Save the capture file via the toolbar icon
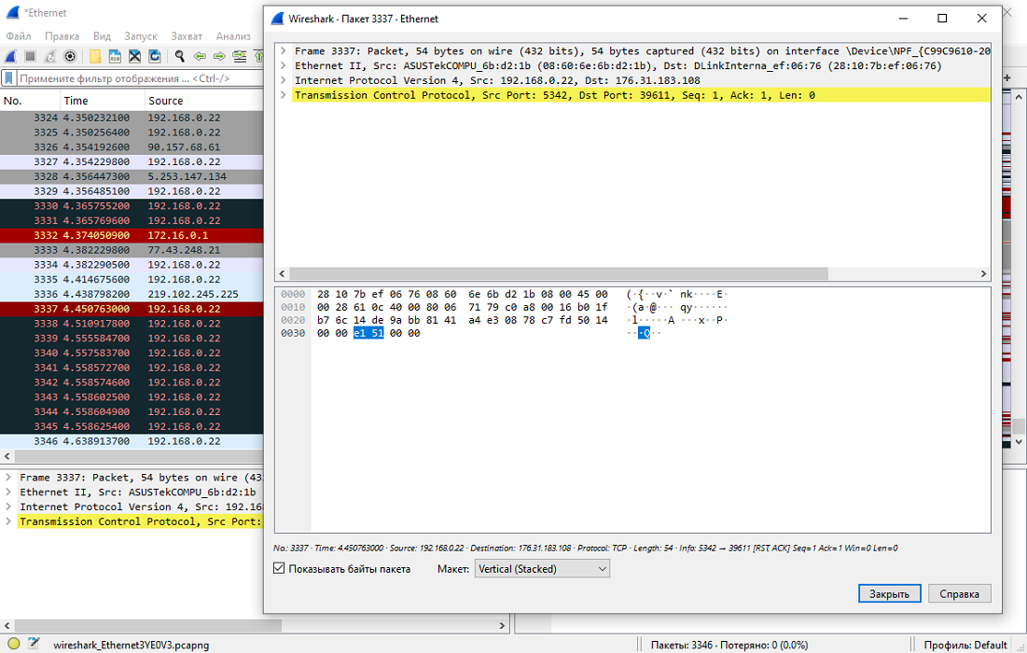Image resolution: width=1027 pixels, height=653 pixels. point(115,56)
